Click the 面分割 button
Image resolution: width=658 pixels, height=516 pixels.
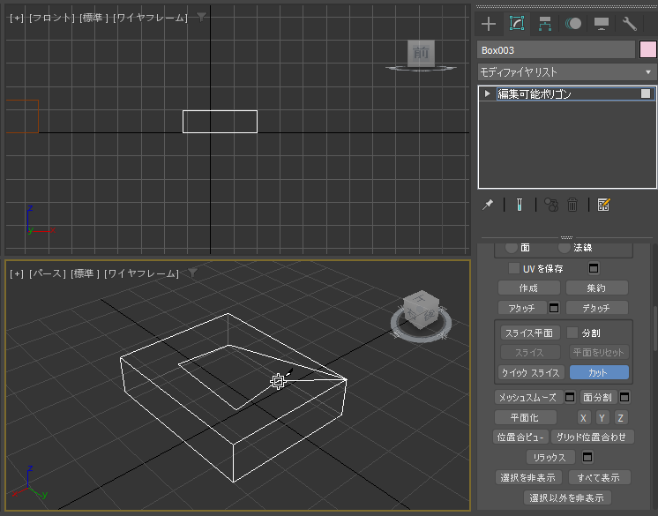pyautogui.click(x=597, y=397)
